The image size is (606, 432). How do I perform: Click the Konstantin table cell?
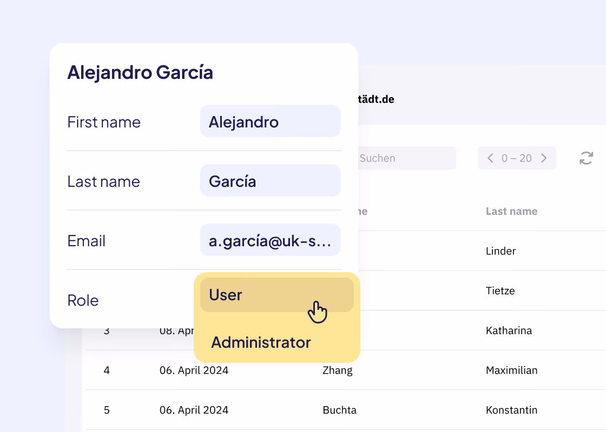click(511, 410)
